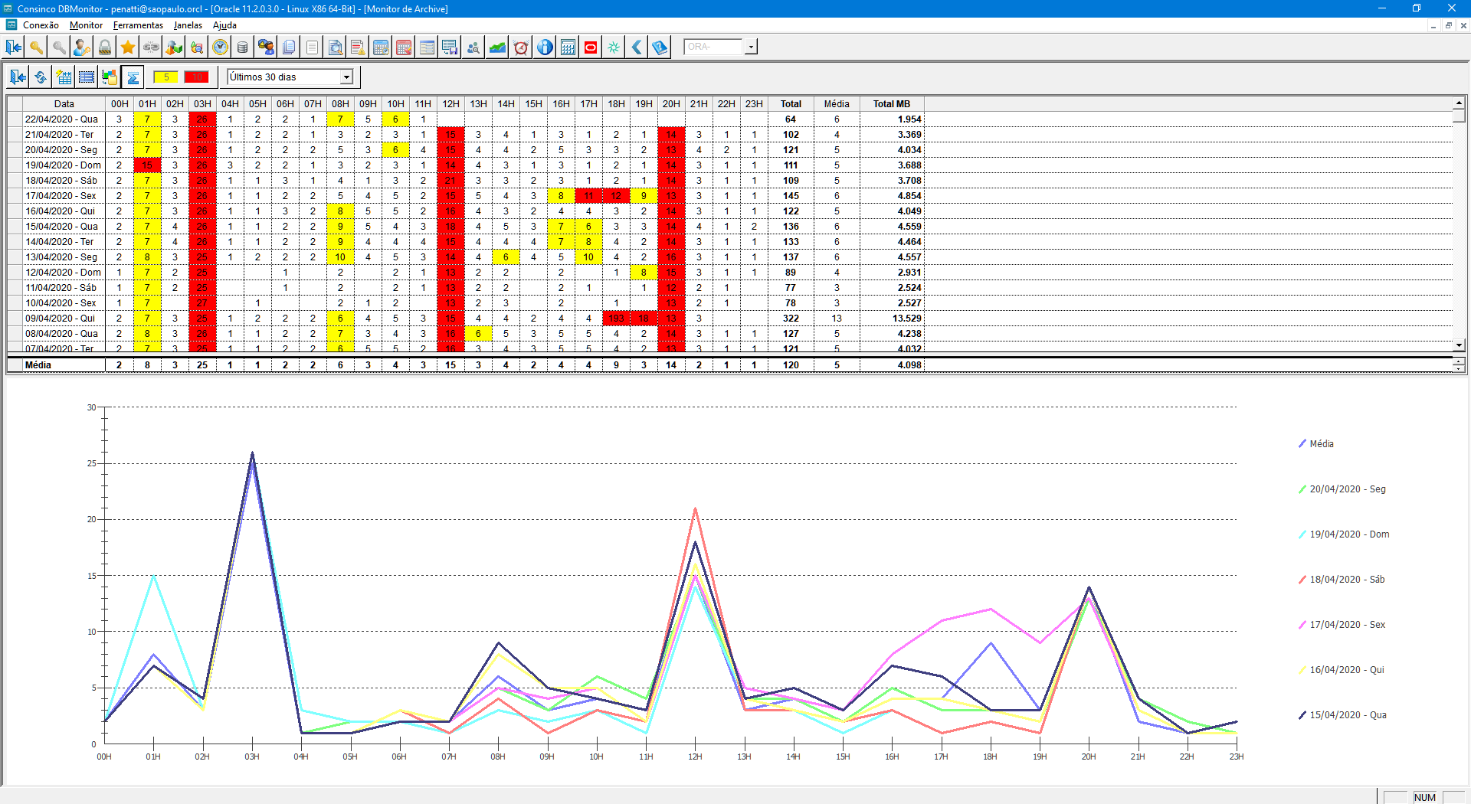
Task: Open the green area chart icon
Action: (x=497, y=47)
